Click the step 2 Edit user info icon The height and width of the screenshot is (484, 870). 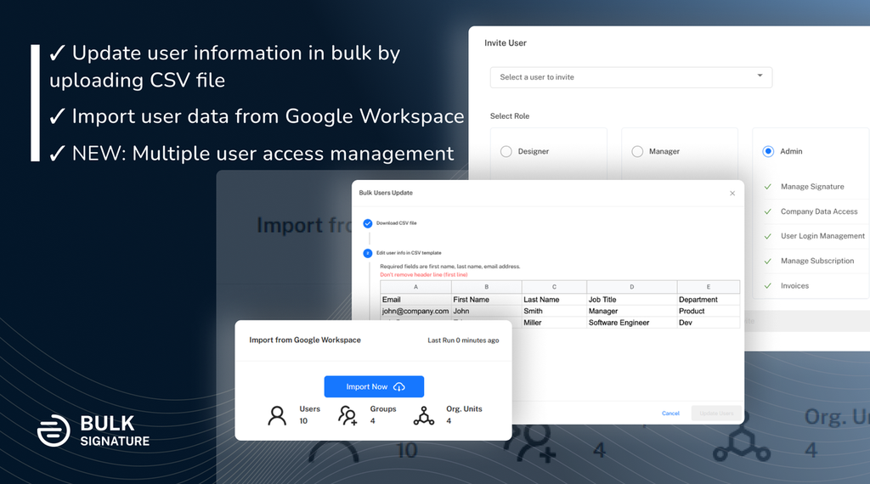click(x=367, y=253)
